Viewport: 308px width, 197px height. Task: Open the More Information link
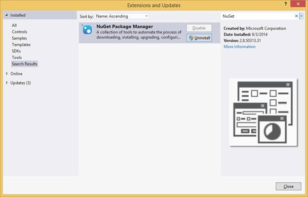240,46
